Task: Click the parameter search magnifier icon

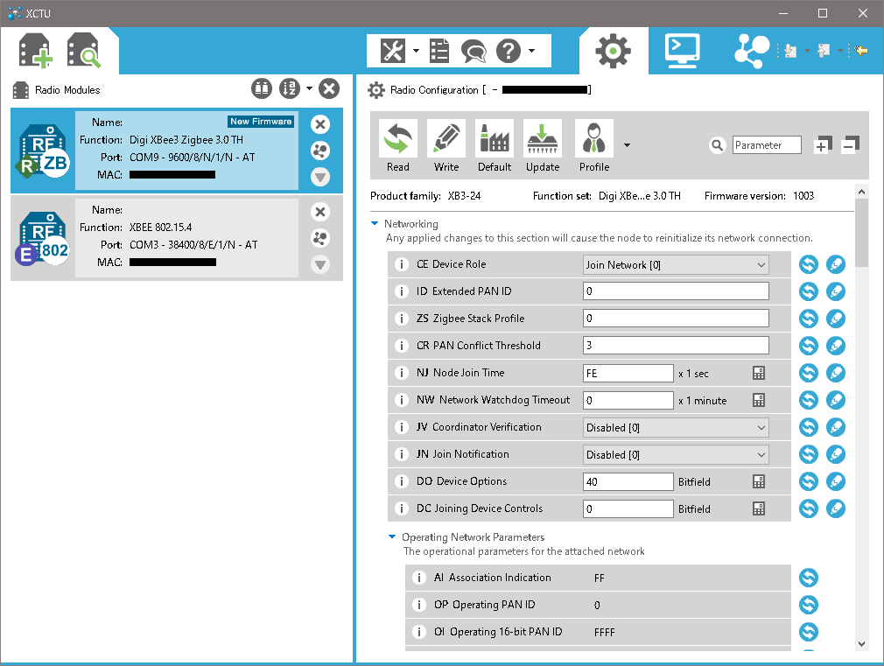Action: (717, 145)
